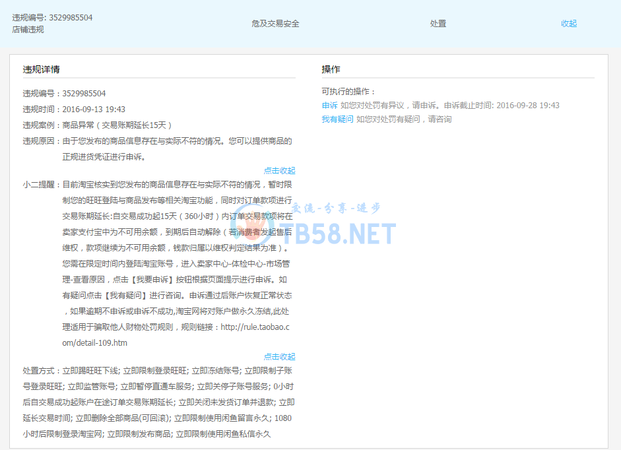Click the 处置 status in header row
621x450 pixels.
[x=438, y=23]
